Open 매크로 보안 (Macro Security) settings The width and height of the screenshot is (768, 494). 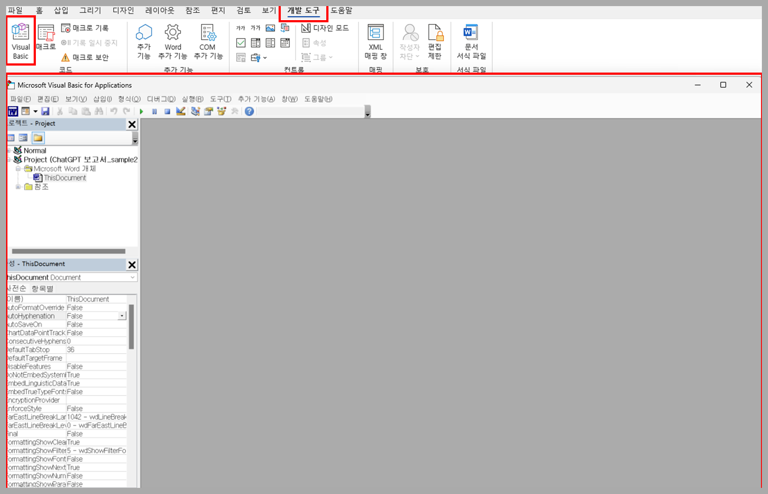(85, 57)
